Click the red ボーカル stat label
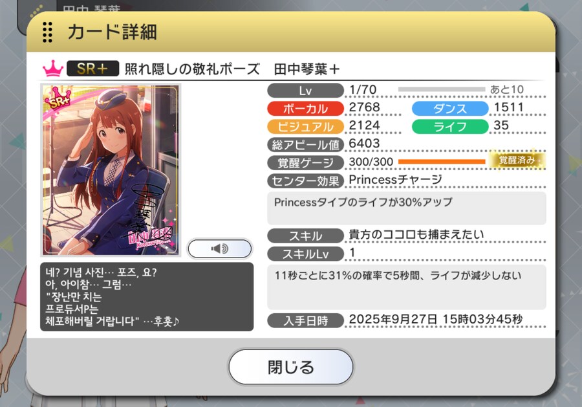 [305, 109]
